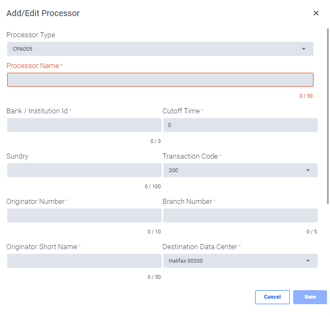Select the Sundry text field
The image size is (330, 316).
click(84, 170)
